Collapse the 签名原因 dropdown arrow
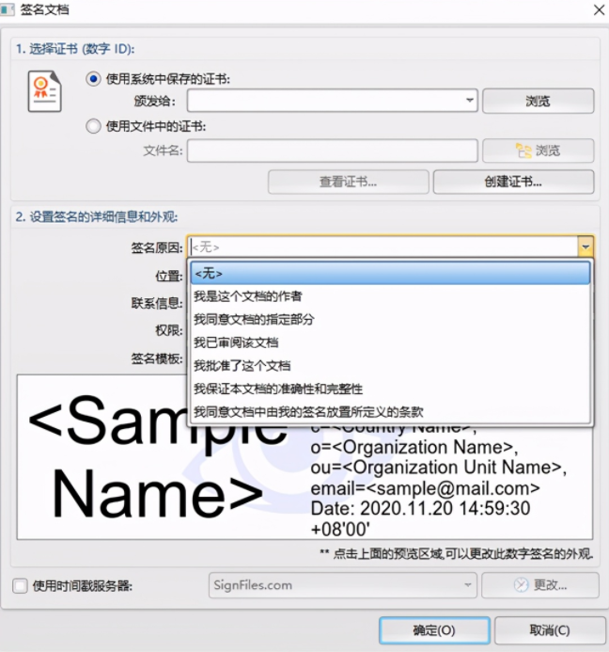Screen dimensions: 609x652 coord(586,246)
